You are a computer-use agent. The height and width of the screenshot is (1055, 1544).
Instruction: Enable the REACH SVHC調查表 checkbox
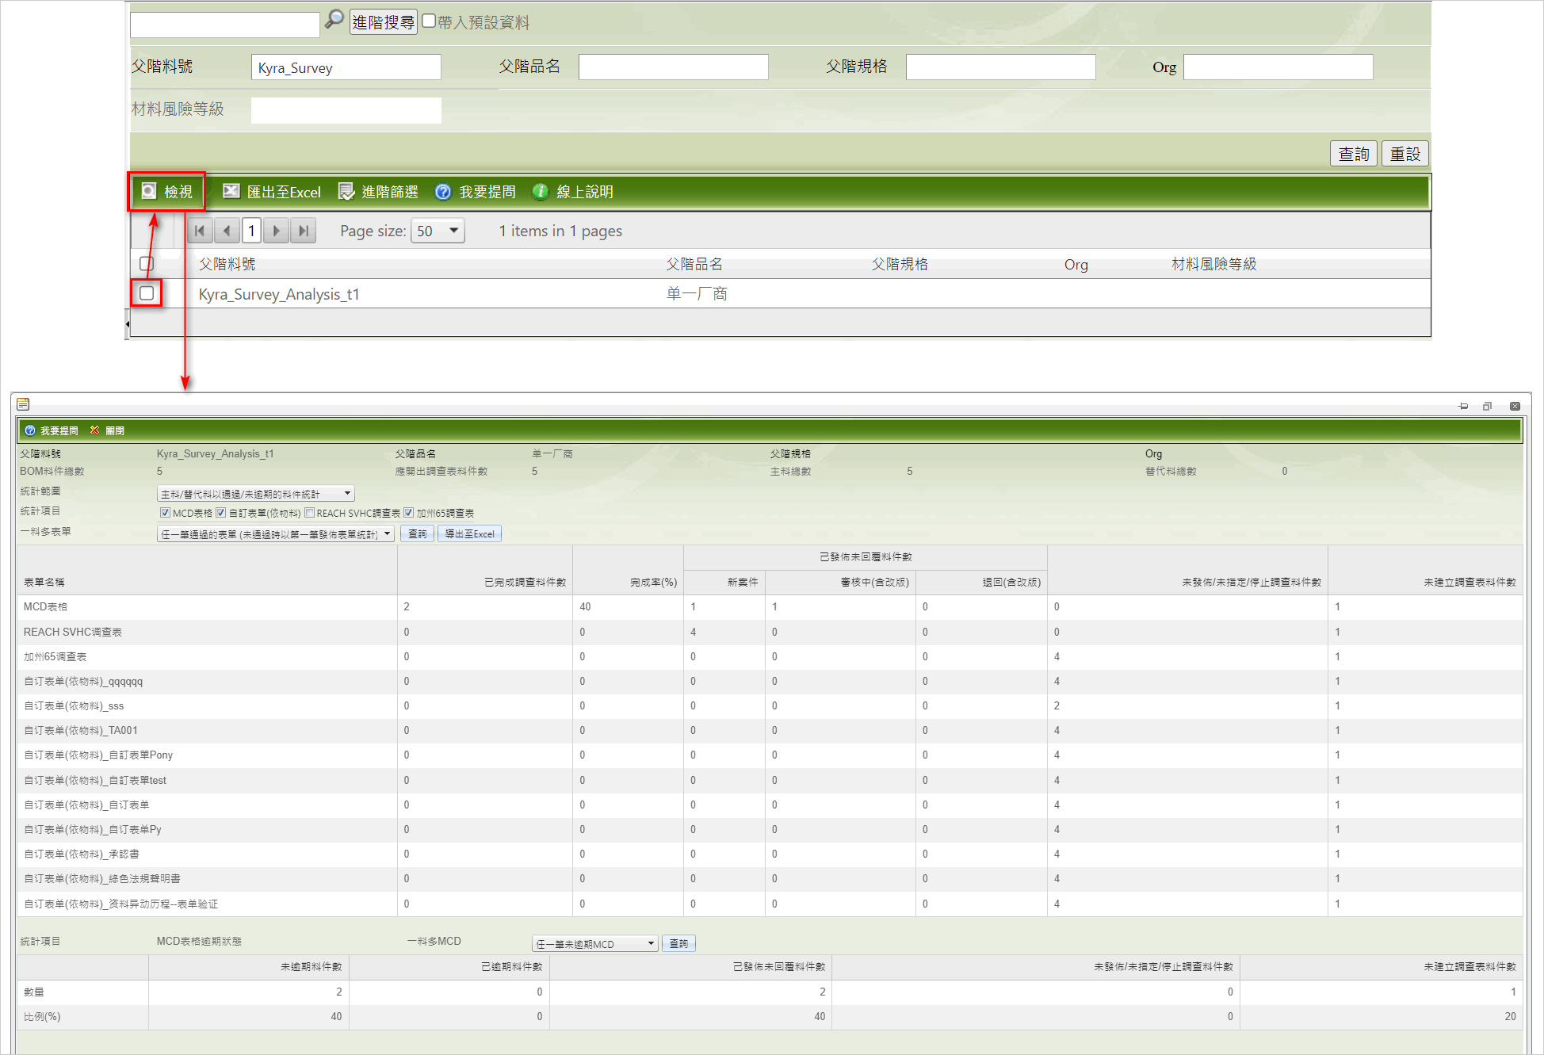pyautogui.click(x=310, y=513)
